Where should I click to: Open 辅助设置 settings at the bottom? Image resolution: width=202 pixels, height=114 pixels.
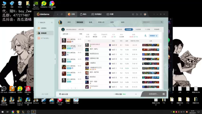pos(64,94)
